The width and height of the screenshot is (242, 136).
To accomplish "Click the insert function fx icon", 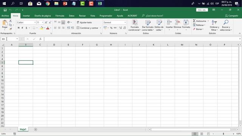I will pos(40,39).
